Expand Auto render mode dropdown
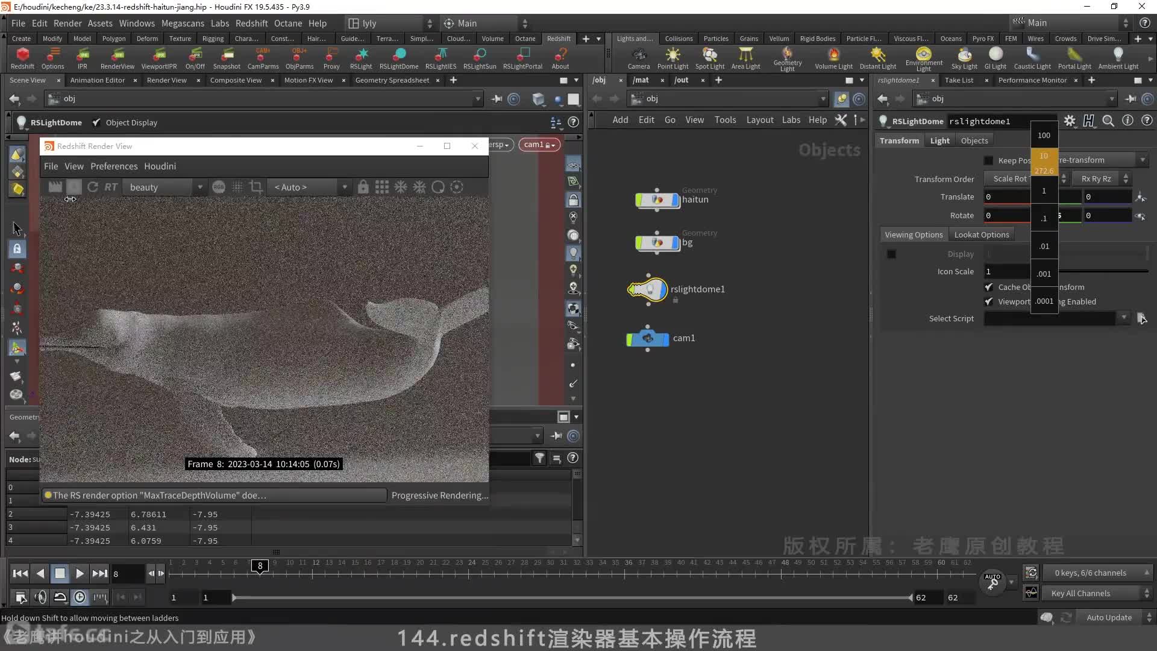The width and height of the screenshot is (1157, 651). coord(342,186)
